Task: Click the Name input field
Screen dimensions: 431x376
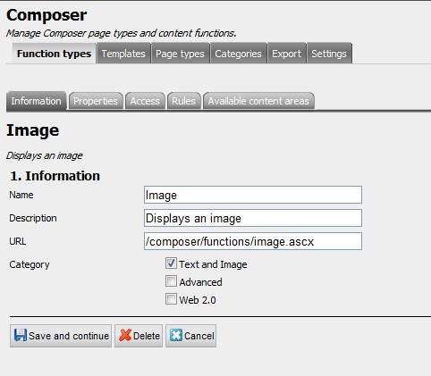Action: point(253,195)
